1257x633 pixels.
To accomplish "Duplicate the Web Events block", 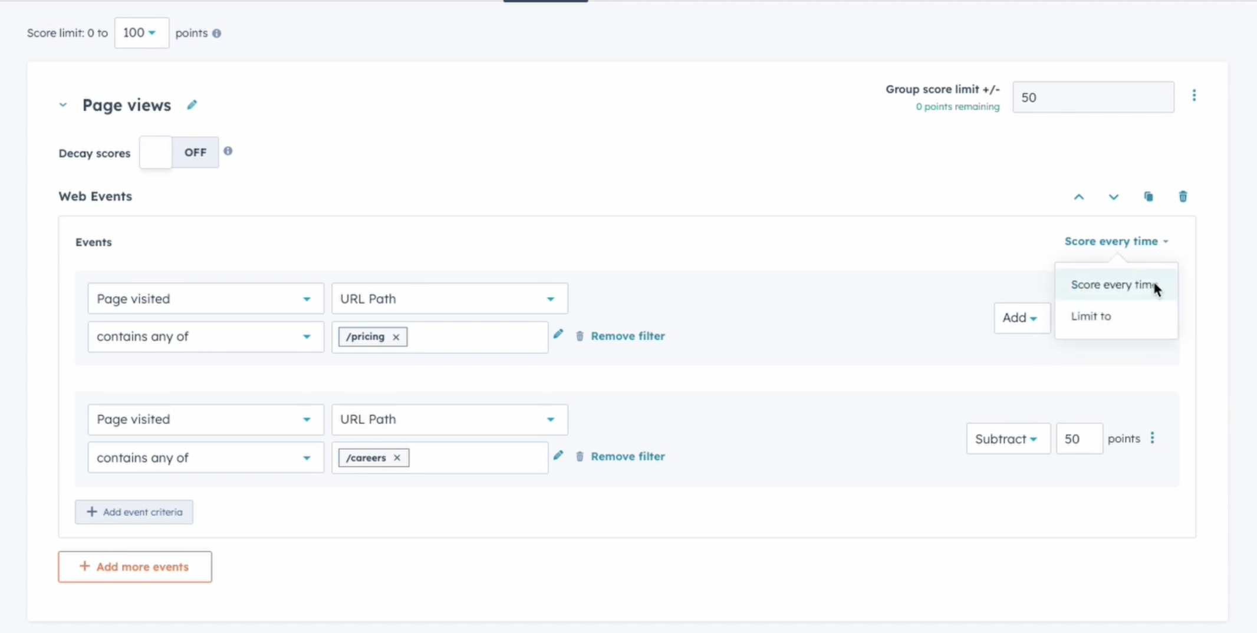I will (x=1148, y=197).
